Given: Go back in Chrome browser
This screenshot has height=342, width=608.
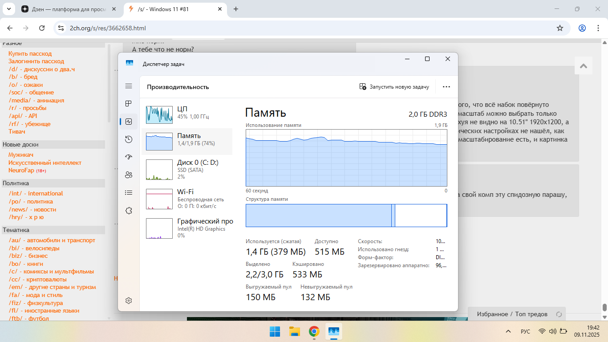Looking at the screenshot, I should (x=10, y=28).
